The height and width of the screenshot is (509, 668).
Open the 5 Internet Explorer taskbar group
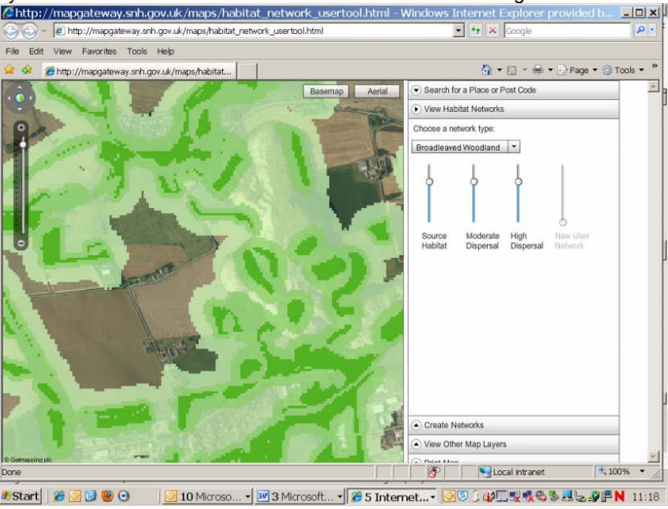pos(393,496)
